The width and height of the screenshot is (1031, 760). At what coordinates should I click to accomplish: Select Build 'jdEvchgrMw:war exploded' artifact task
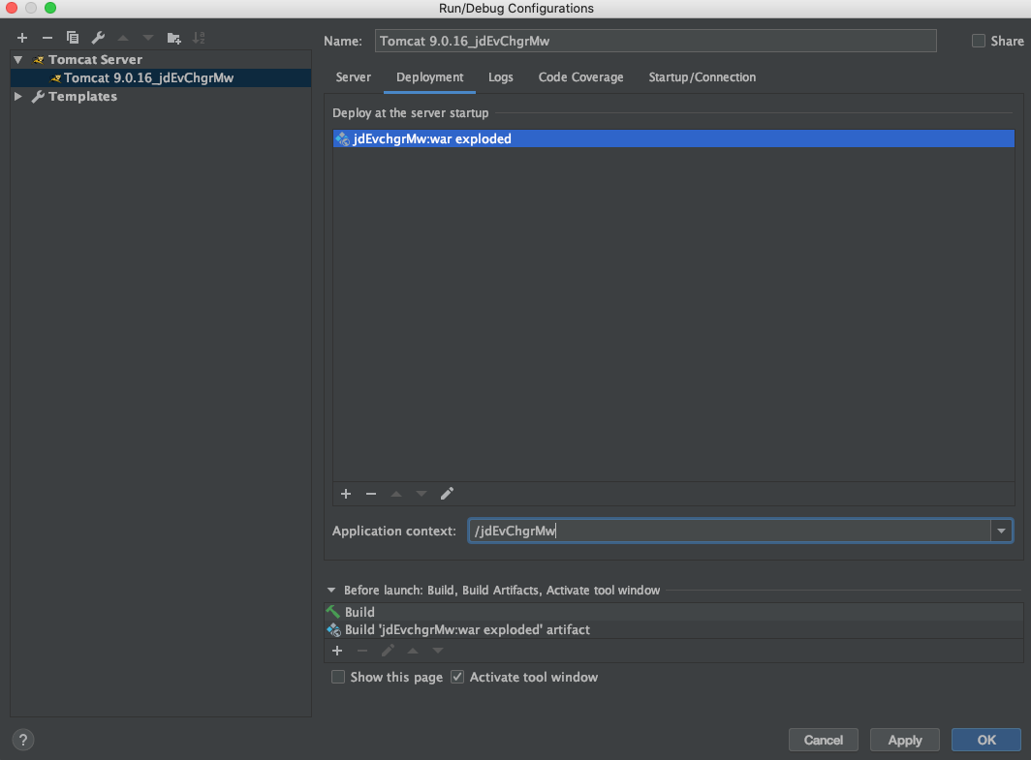click(x=673, y=629)
